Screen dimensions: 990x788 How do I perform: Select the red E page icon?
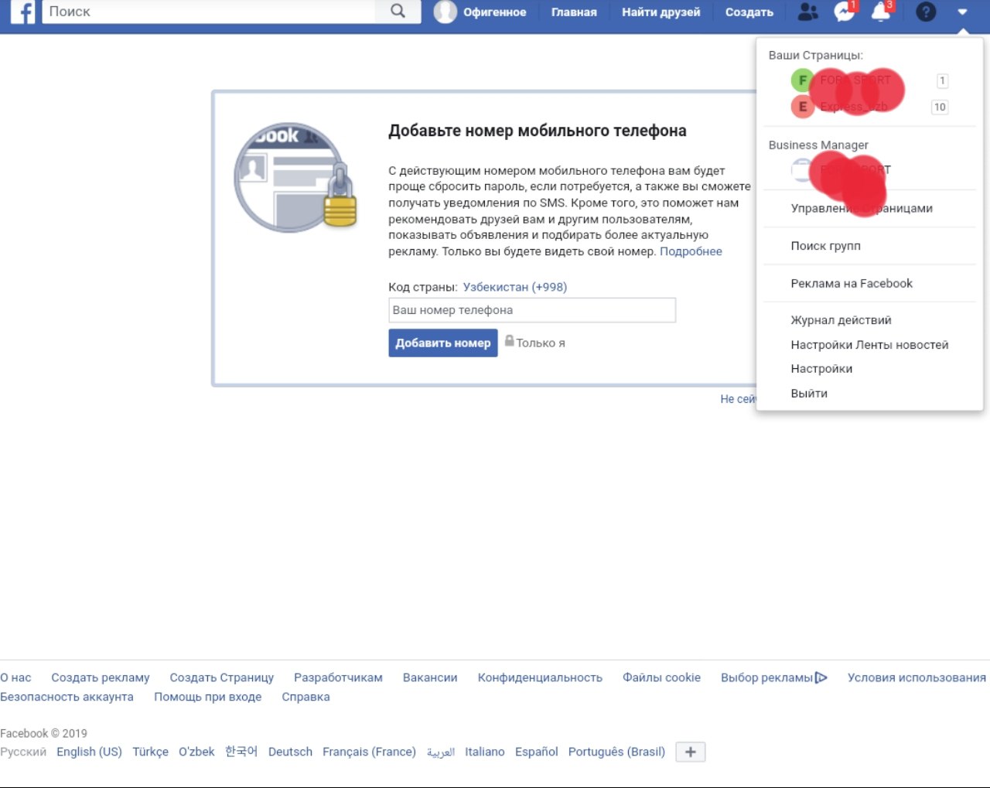point(803,107)
